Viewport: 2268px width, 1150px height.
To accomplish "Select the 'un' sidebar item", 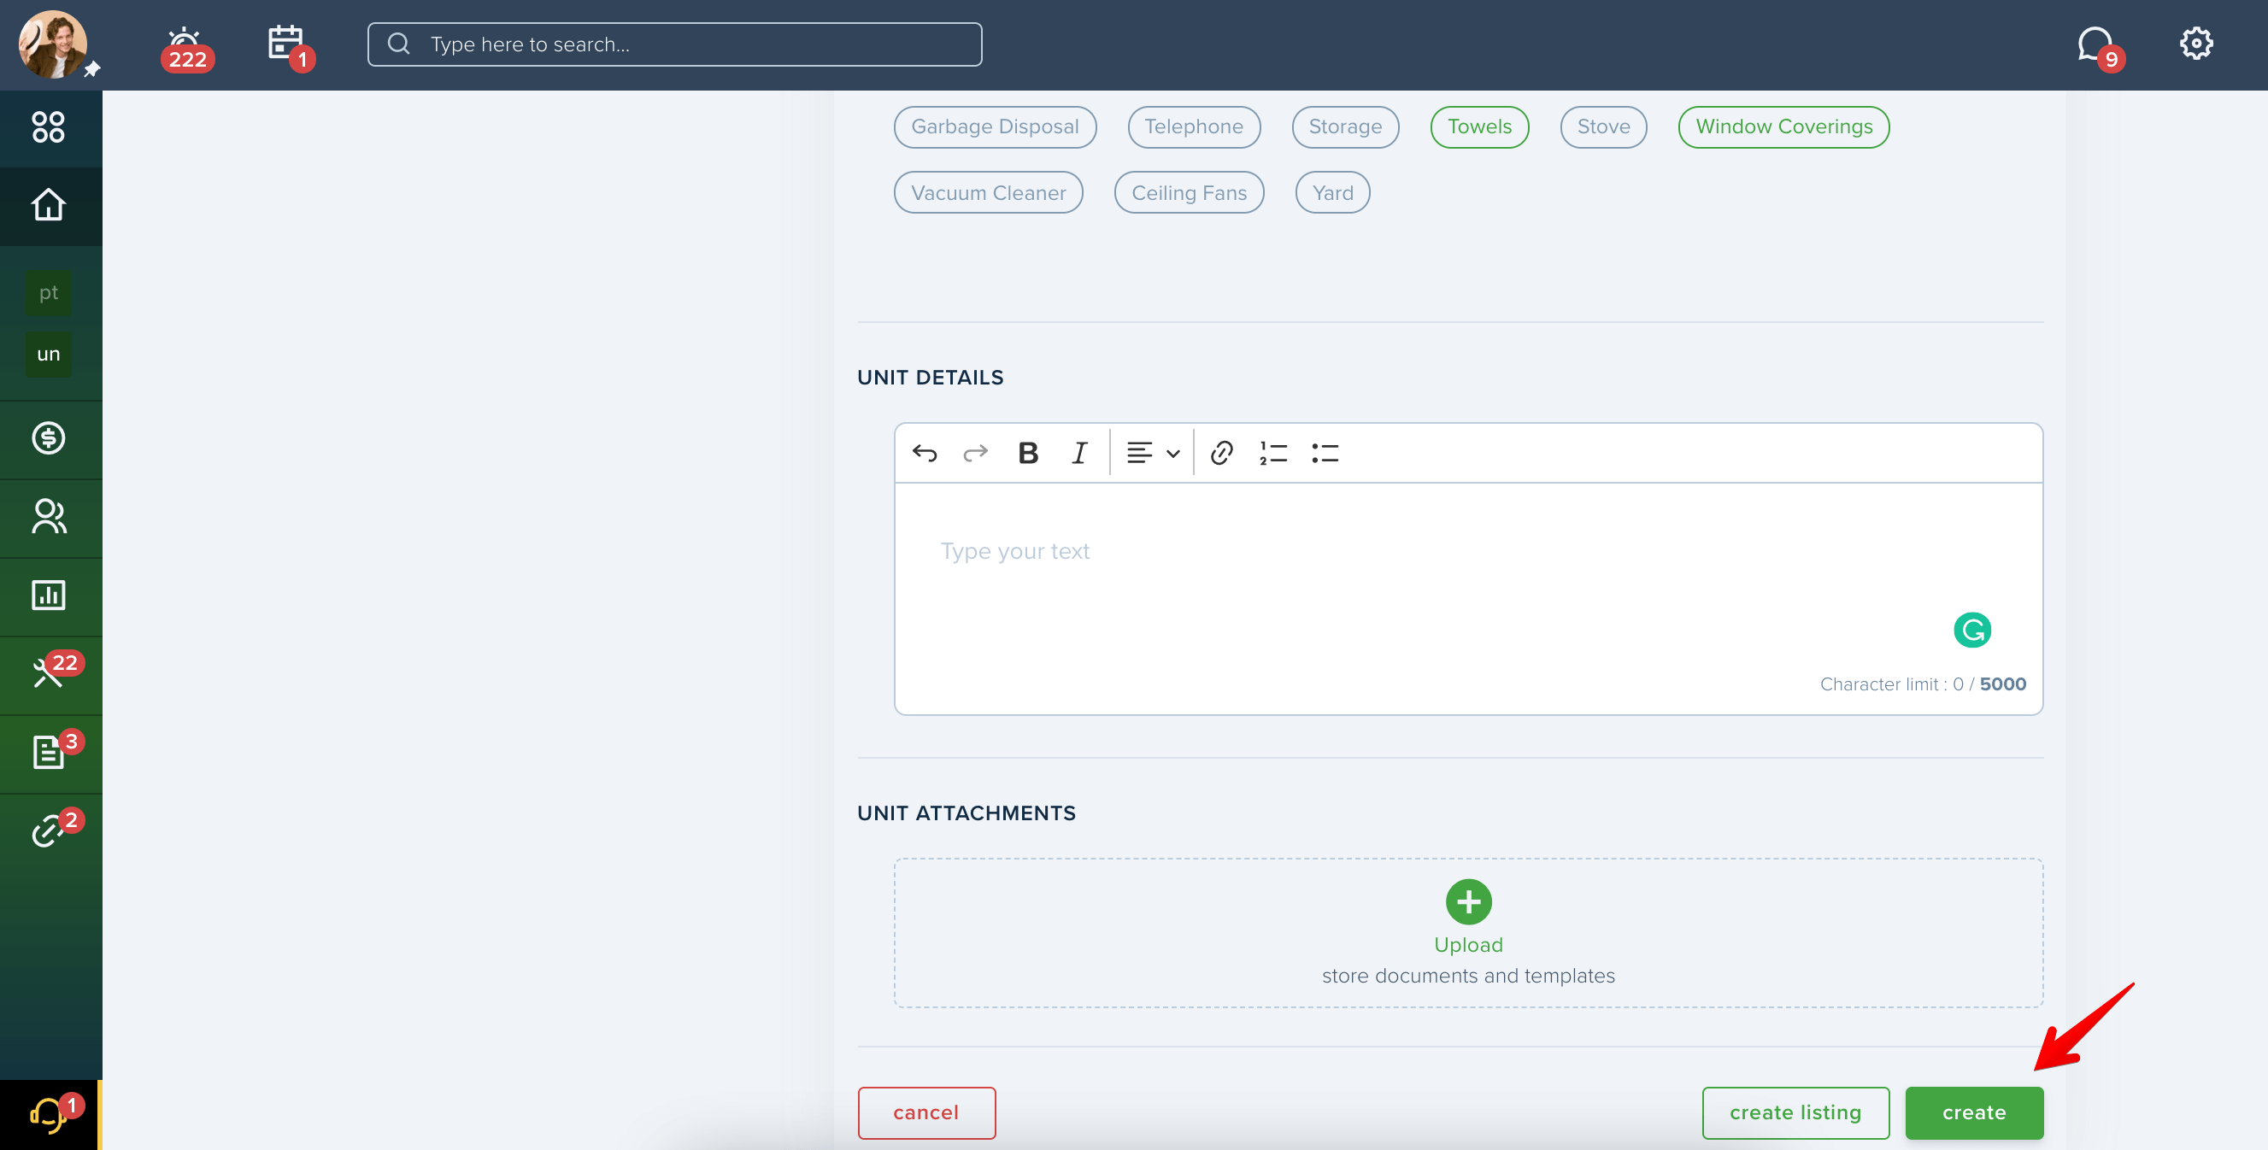I will [x=49, y=354].
